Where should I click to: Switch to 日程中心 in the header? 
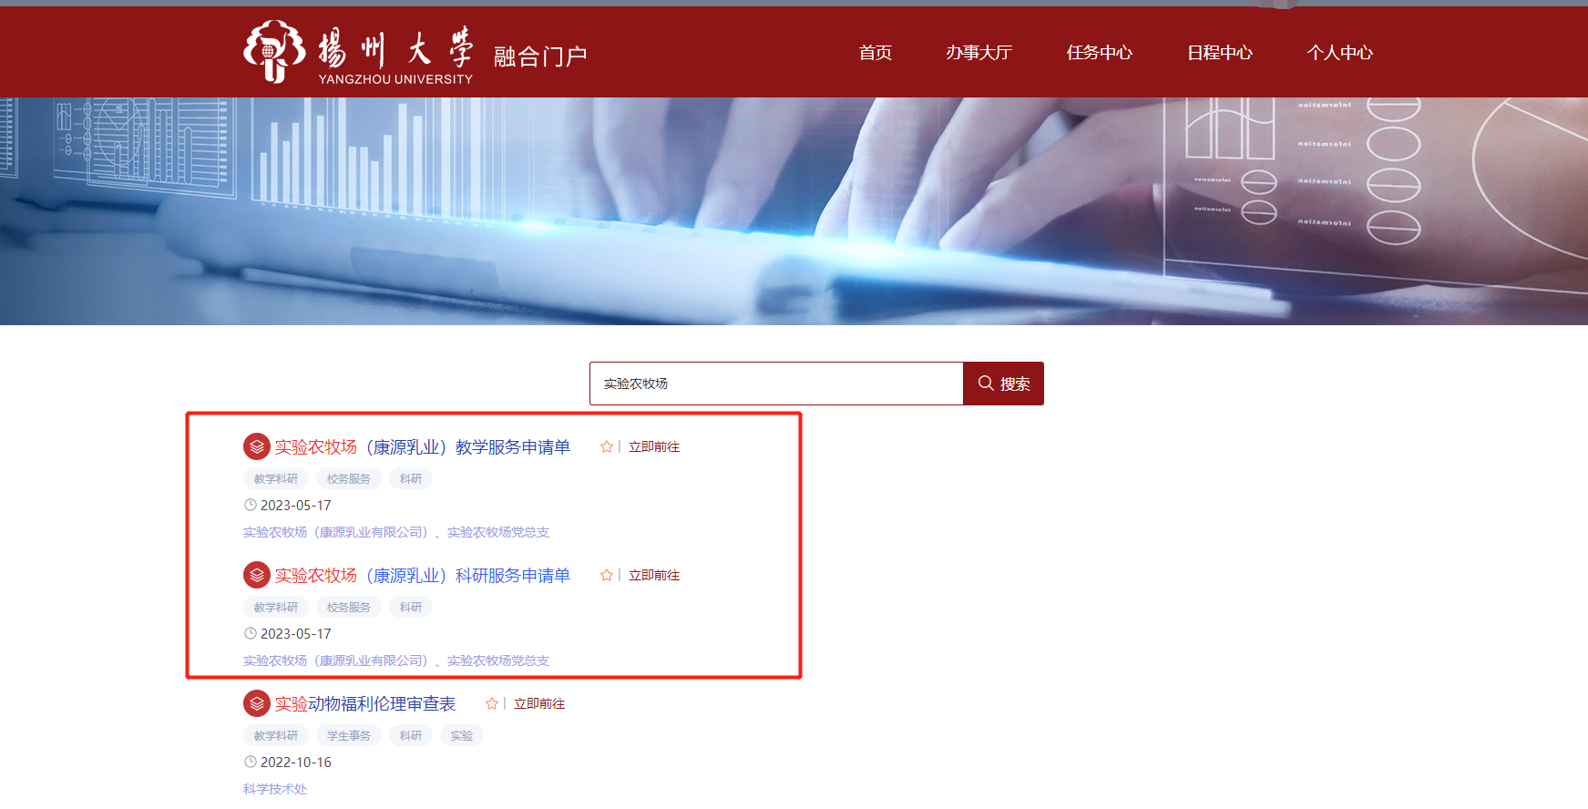pyautogui.click(x=1219, y=53)
